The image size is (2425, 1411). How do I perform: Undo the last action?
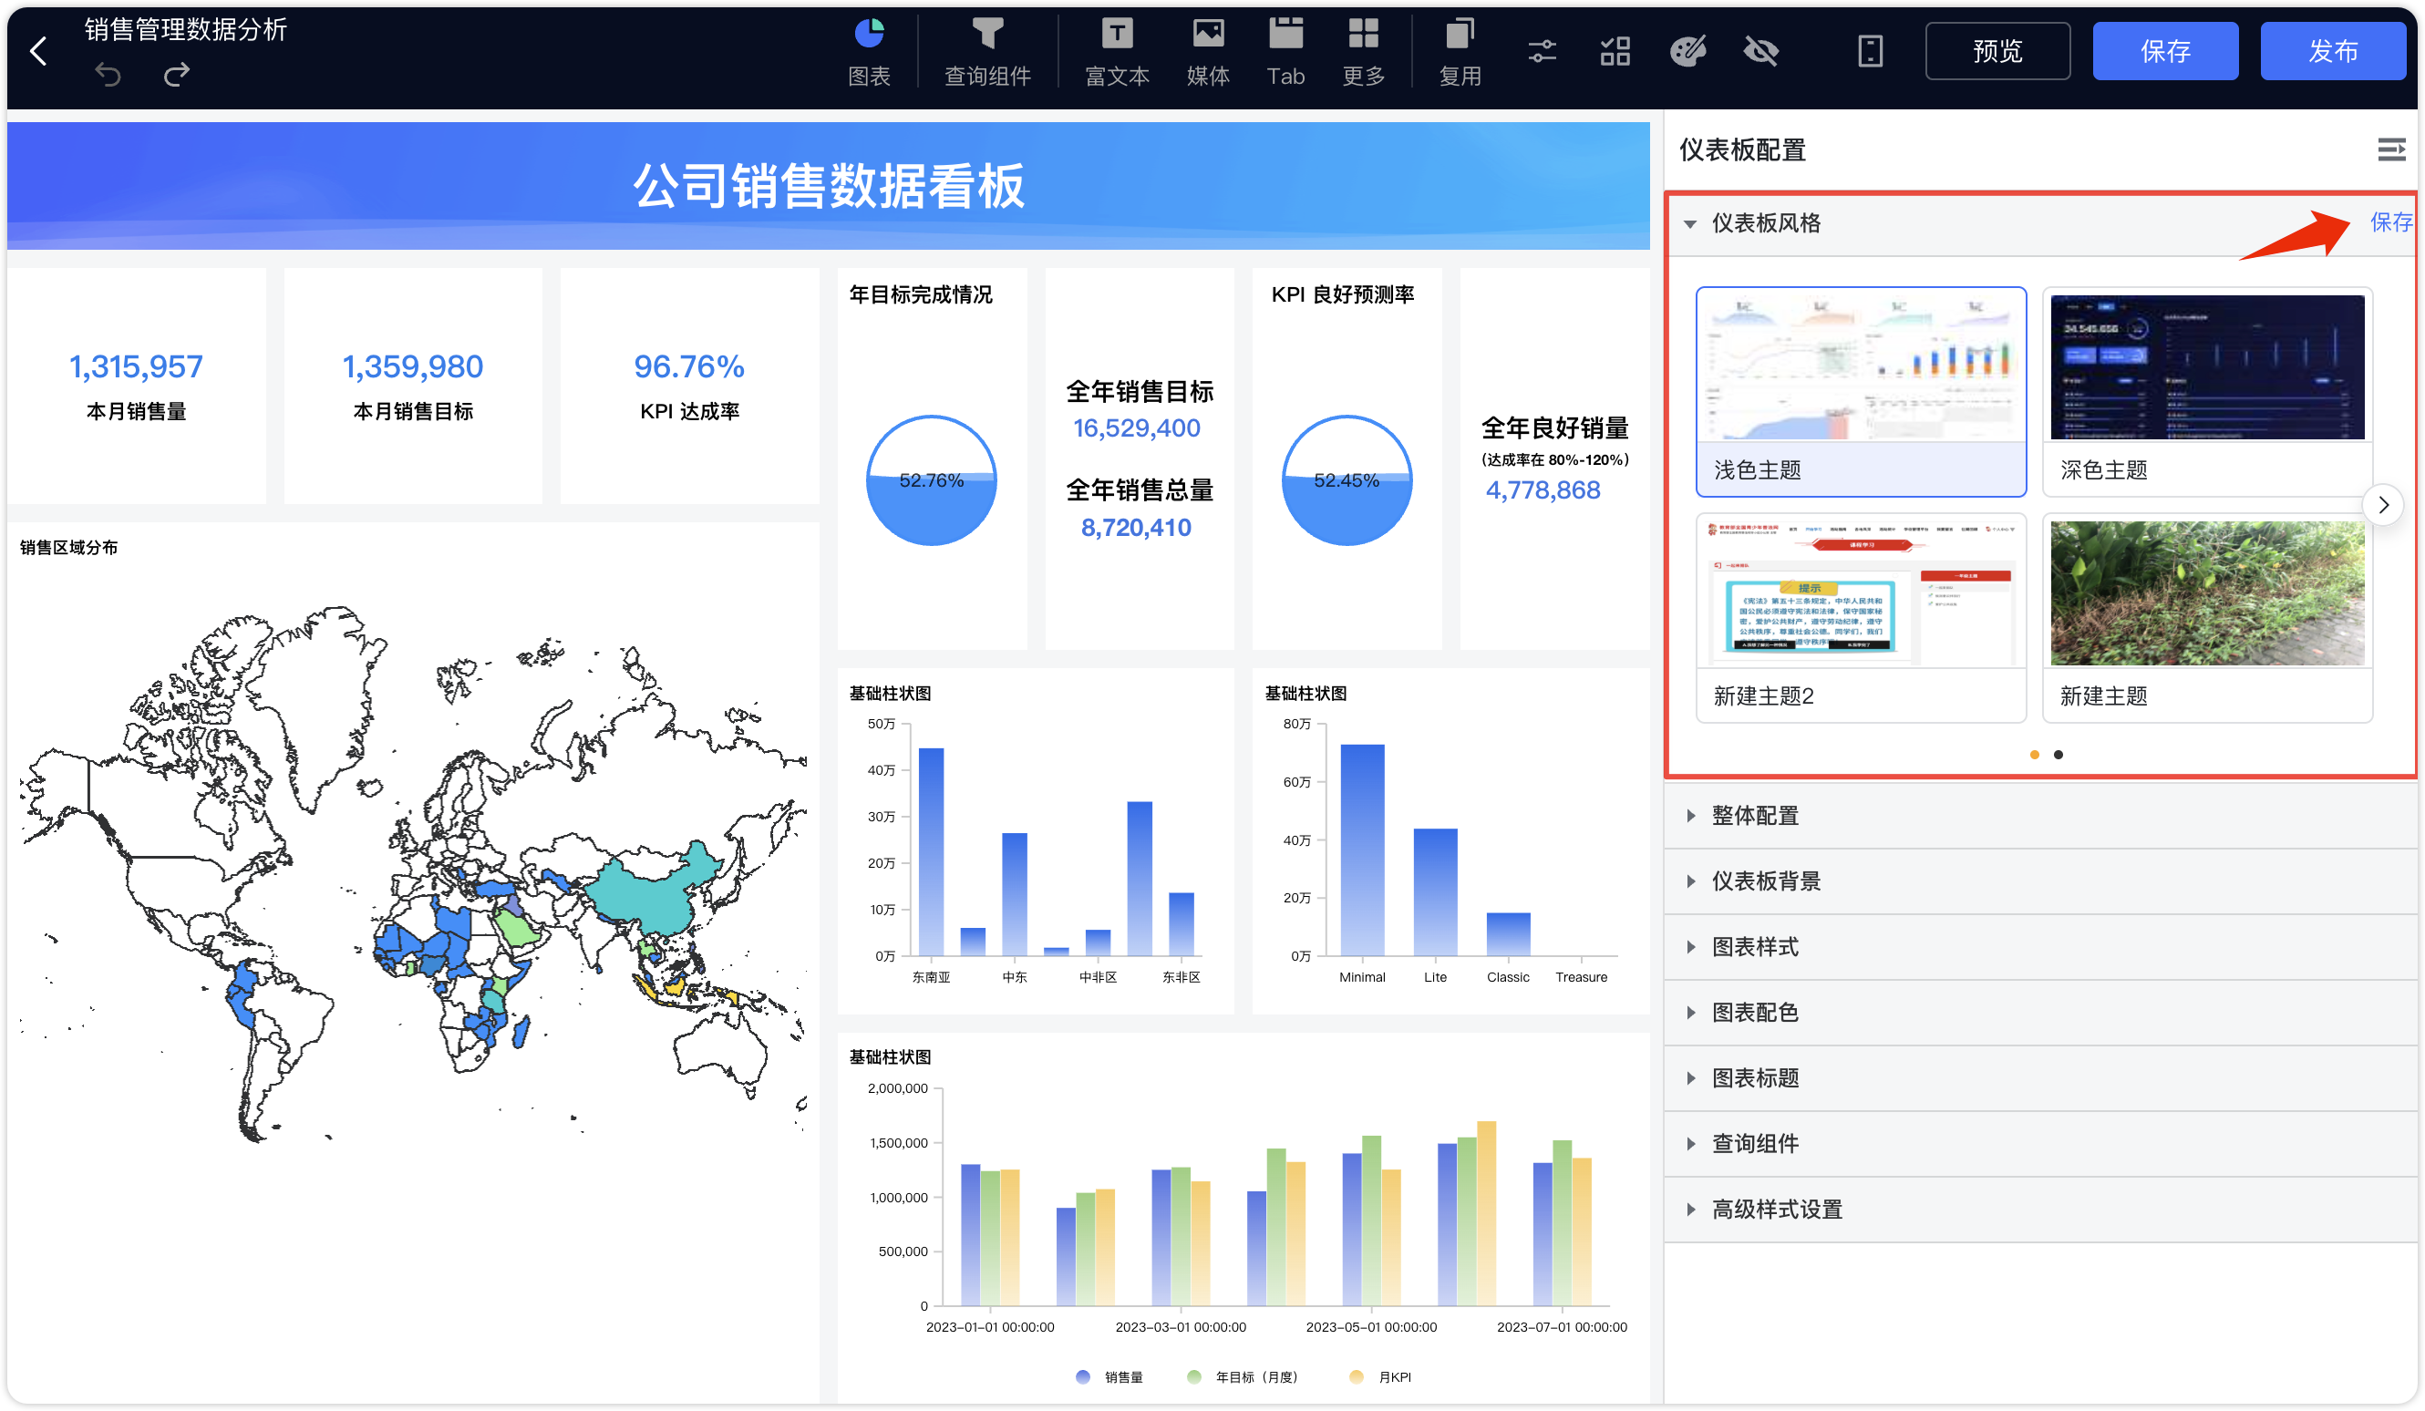(108, 75)
